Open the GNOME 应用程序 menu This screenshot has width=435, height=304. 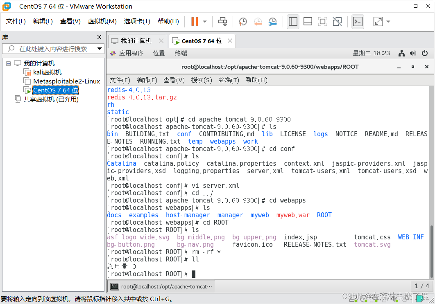click(x=131, y=53)
